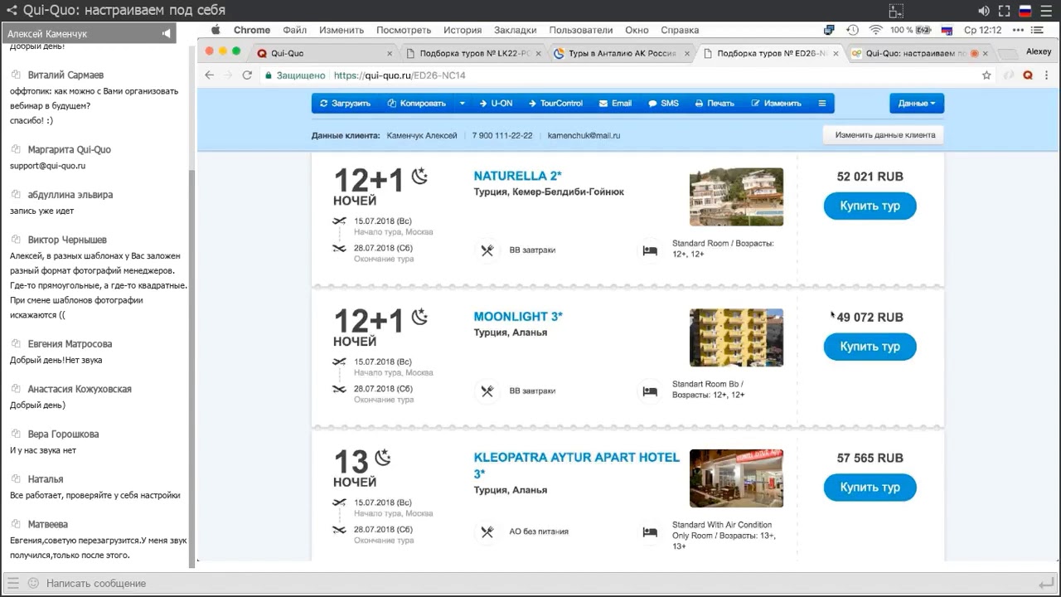Switch to the Подборка туров № LK22 tab
Screen dimensions: 1061x597
point(472,53)
